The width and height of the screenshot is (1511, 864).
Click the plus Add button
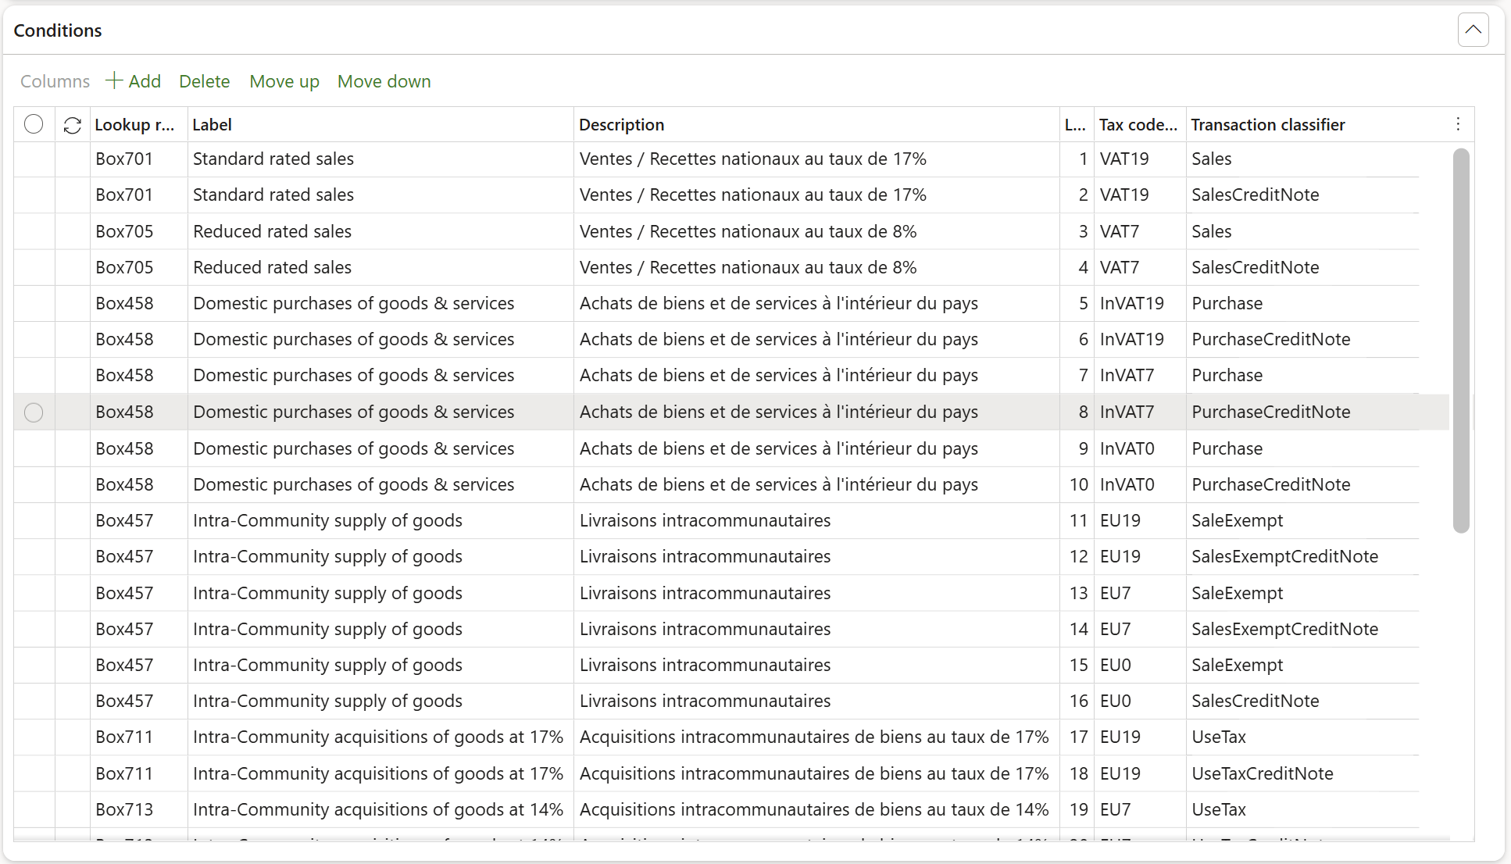click(x=133, y=81)
